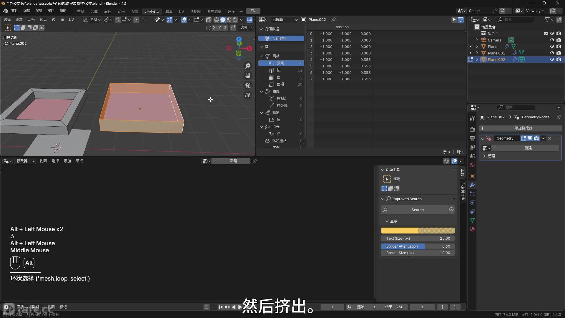Click the viewport pan hand icon
Image resolution: width=565 pixels, height=318 pixels.
248,76
